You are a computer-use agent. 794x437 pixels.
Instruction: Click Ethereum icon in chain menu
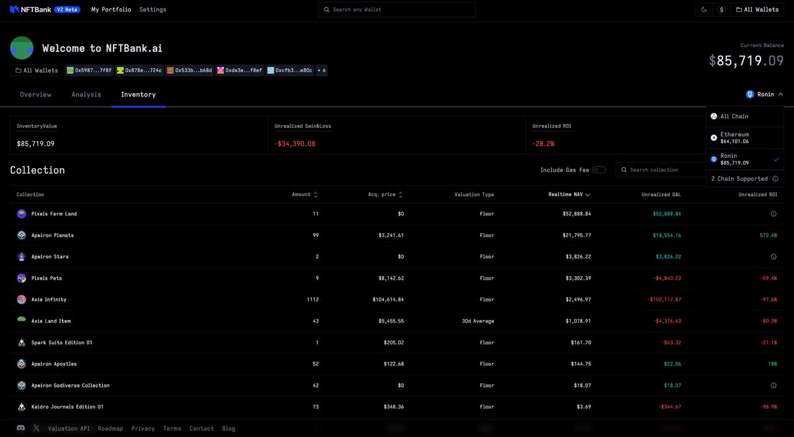coord(714,137)
